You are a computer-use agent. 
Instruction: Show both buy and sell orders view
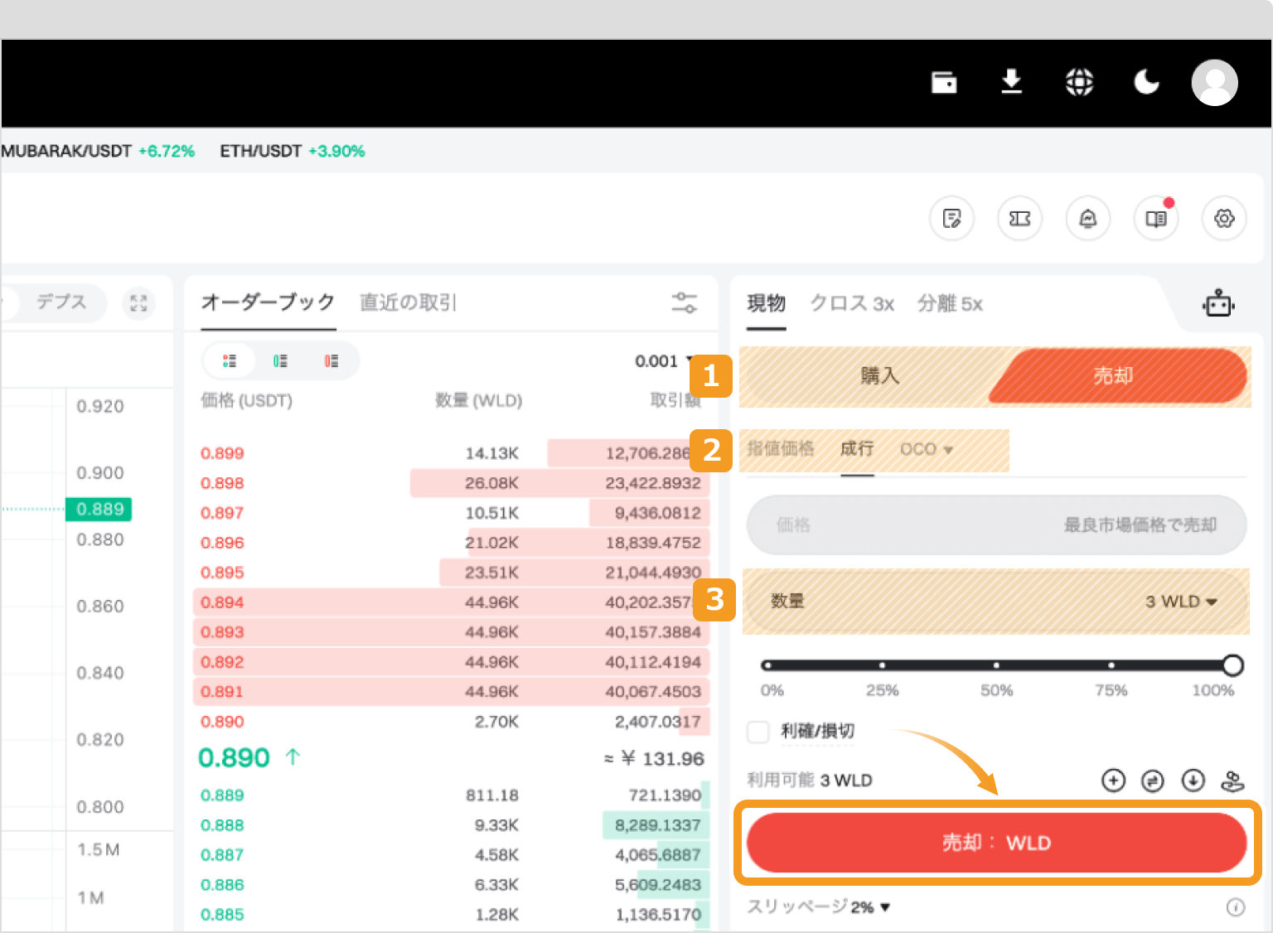(x=230, y=361)
